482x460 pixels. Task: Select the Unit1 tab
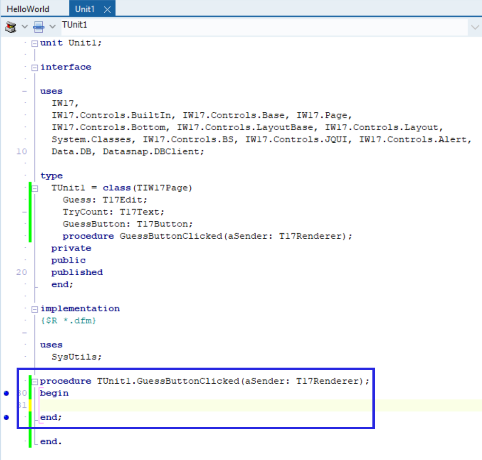85,9
